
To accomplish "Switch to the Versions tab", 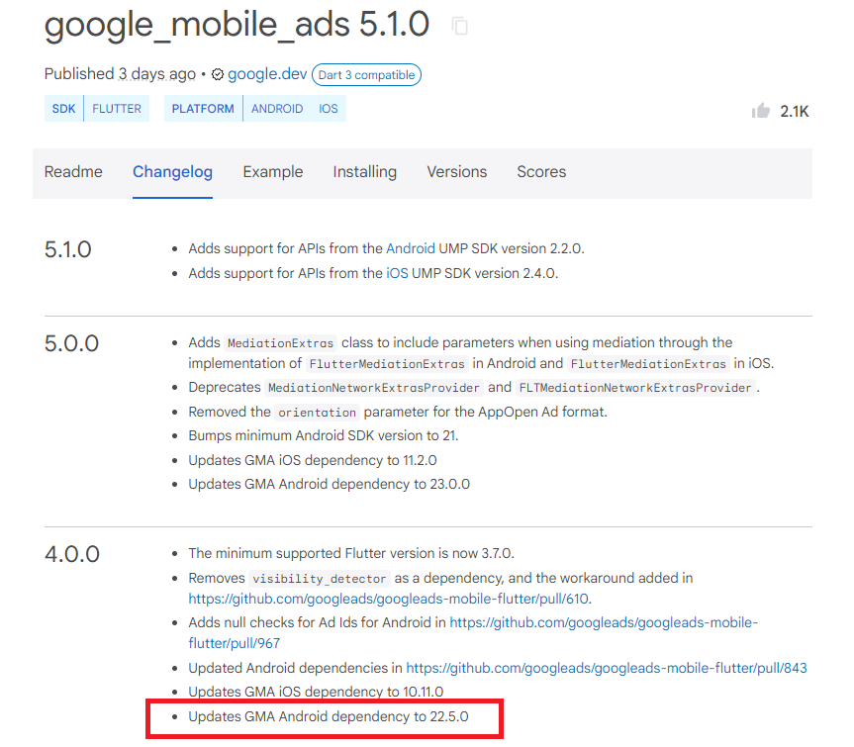I will [x=457, y=171].
